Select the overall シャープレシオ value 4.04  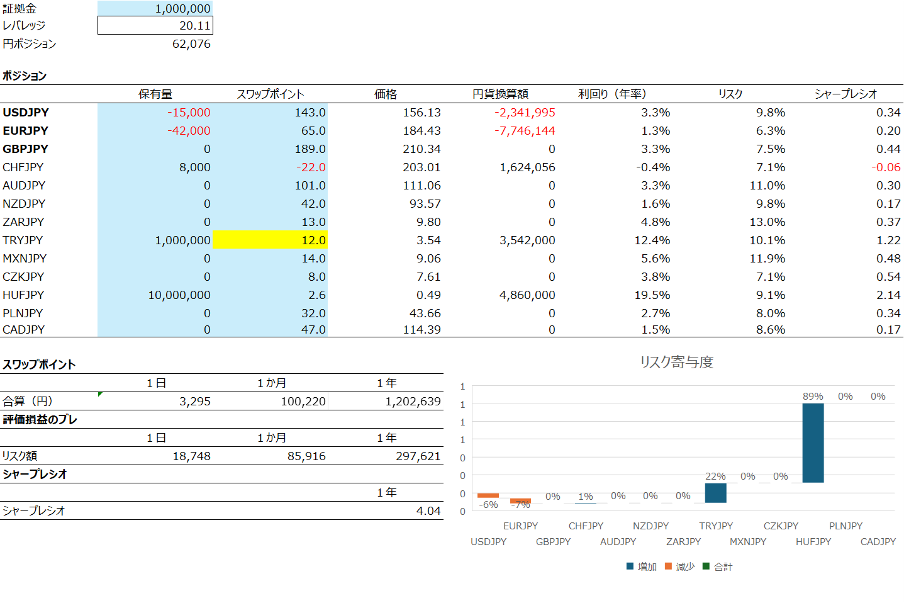pos(386,510)
